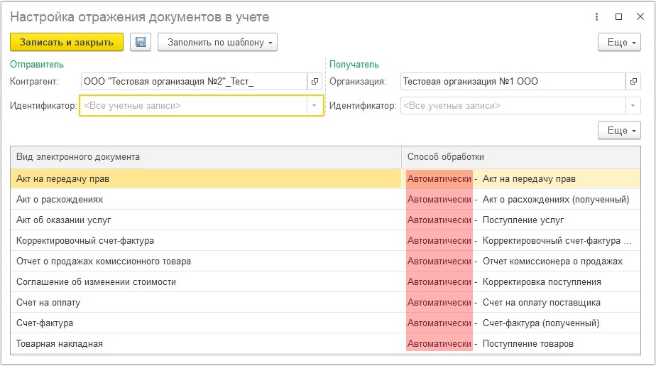Open the Заполнить по шаблону dropdown
656x366 pixels.
(x=217, y=42)
